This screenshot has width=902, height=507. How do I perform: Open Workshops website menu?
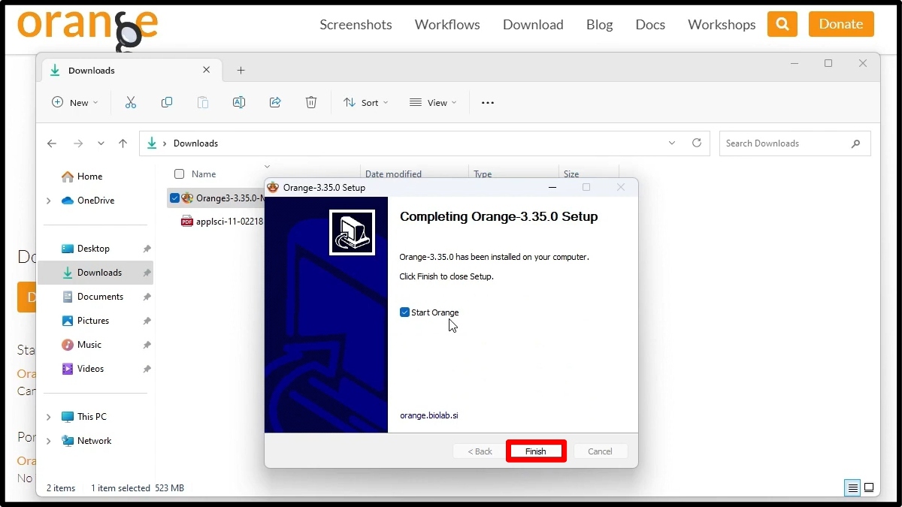point(722,24)
